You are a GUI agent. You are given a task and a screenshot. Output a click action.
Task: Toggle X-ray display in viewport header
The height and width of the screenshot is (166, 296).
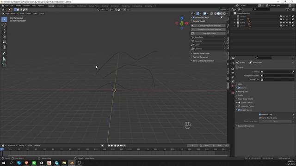(x=211, y=13)
